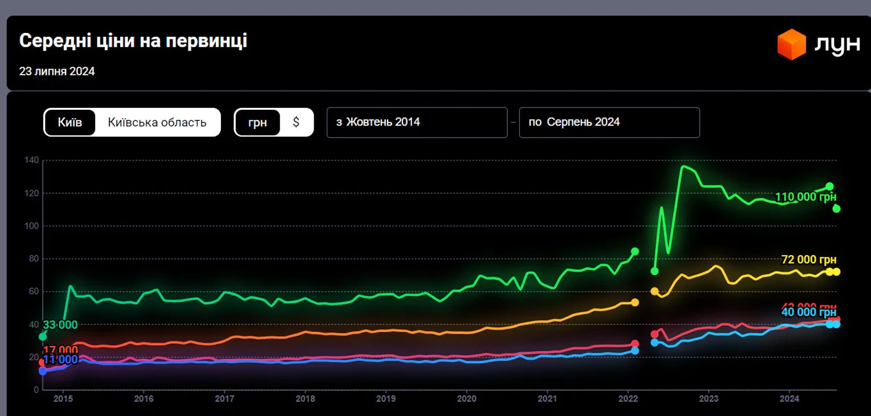
Task: Click the 72 000 грн label
Action: 809,260
